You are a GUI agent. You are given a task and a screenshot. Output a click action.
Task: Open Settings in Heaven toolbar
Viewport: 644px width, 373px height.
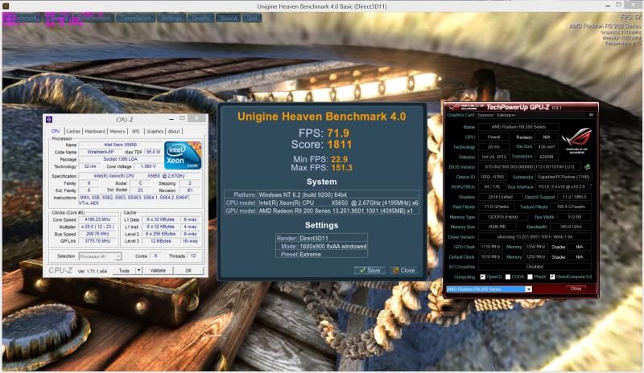(171, 18)
